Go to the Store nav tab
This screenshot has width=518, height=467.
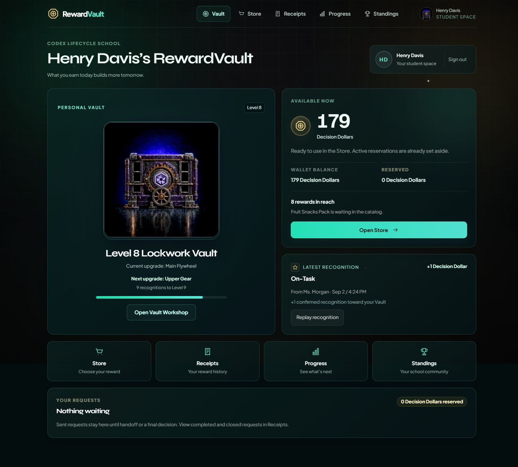[x=250, y=14]
